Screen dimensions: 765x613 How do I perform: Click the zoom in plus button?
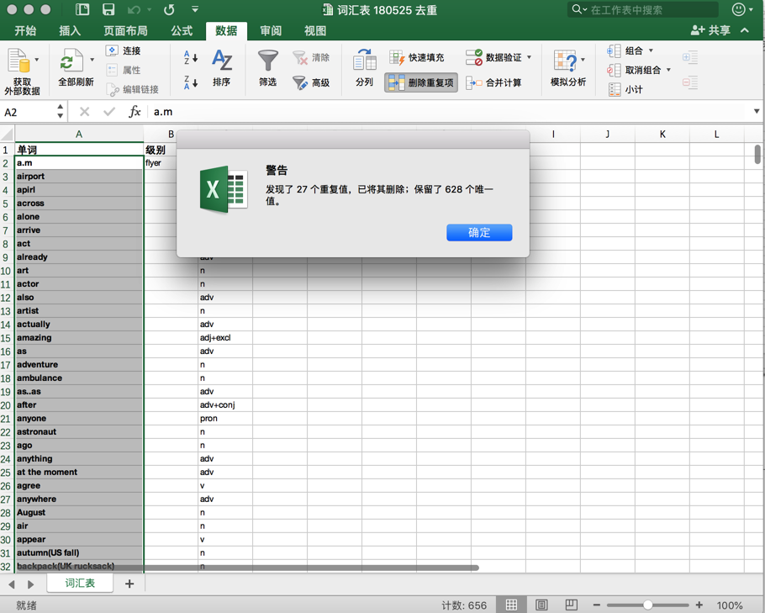point(699,605)
